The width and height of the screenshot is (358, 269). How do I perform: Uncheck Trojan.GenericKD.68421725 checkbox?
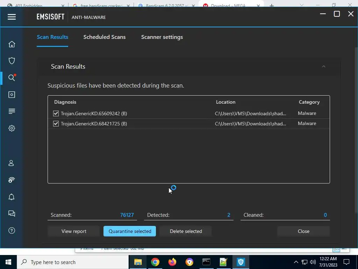click(56, 124)
